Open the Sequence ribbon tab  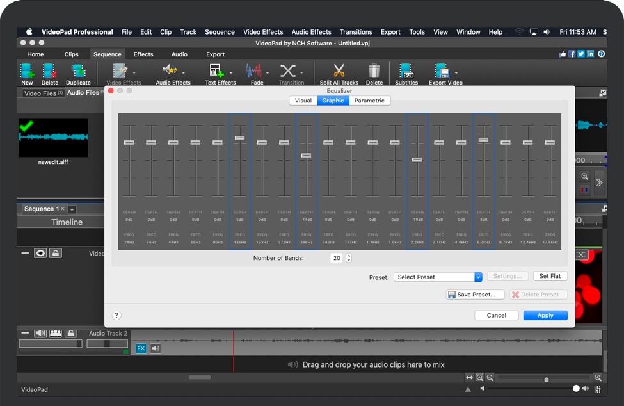coord(107,54)
